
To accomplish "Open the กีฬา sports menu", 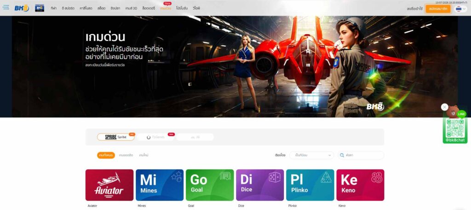I will pyautogui.click(x=54, y=8).
